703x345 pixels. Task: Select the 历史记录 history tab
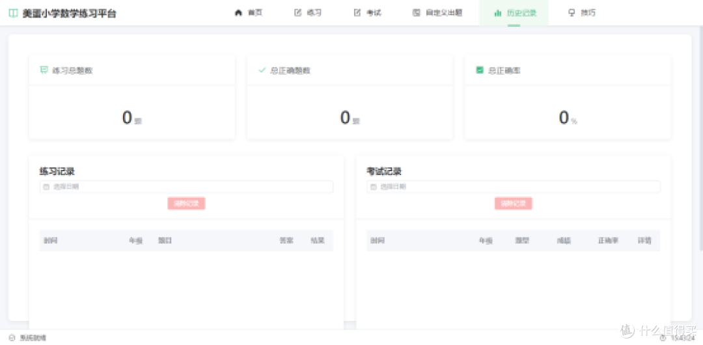pos(514,12)
